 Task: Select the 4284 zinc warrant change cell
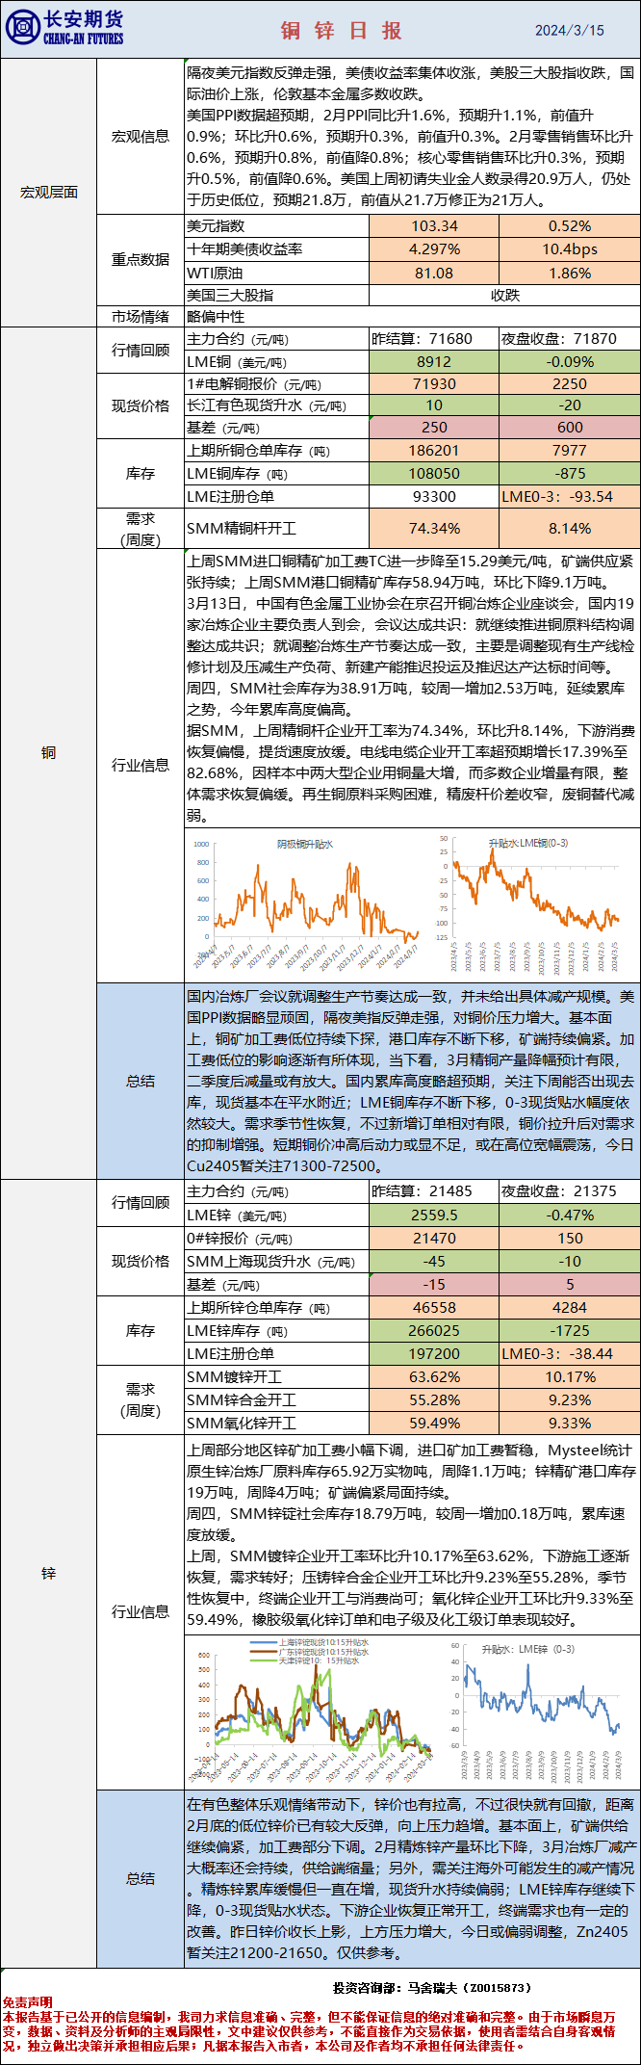click(570, 1308)
